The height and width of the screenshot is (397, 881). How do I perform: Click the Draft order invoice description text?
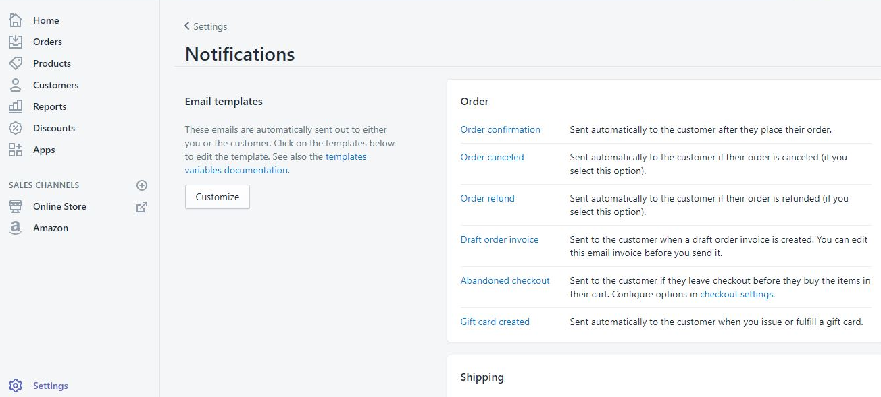point(720,246)
